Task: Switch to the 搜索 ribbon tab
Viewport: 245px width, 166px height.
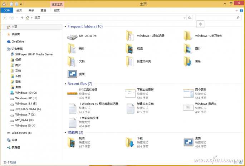Action: pos(57,10)
